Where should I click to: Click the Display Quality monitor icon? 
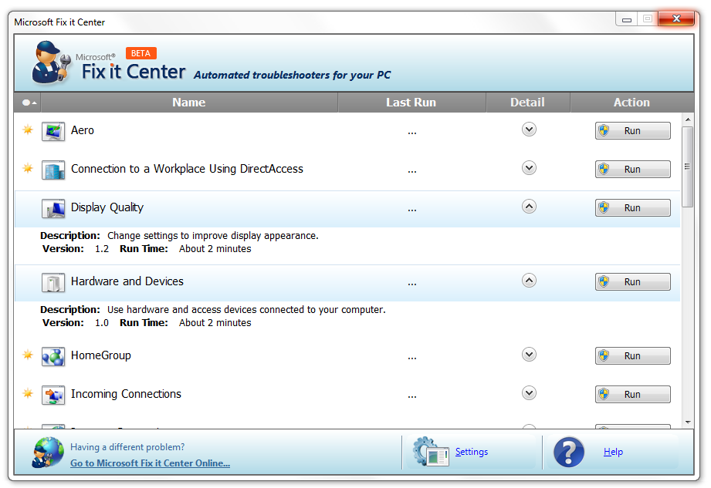click(x=53, y=208)
